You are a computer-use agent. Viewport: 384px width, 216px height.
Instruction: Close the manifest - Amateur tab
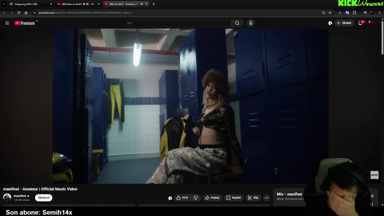point(146,4)
